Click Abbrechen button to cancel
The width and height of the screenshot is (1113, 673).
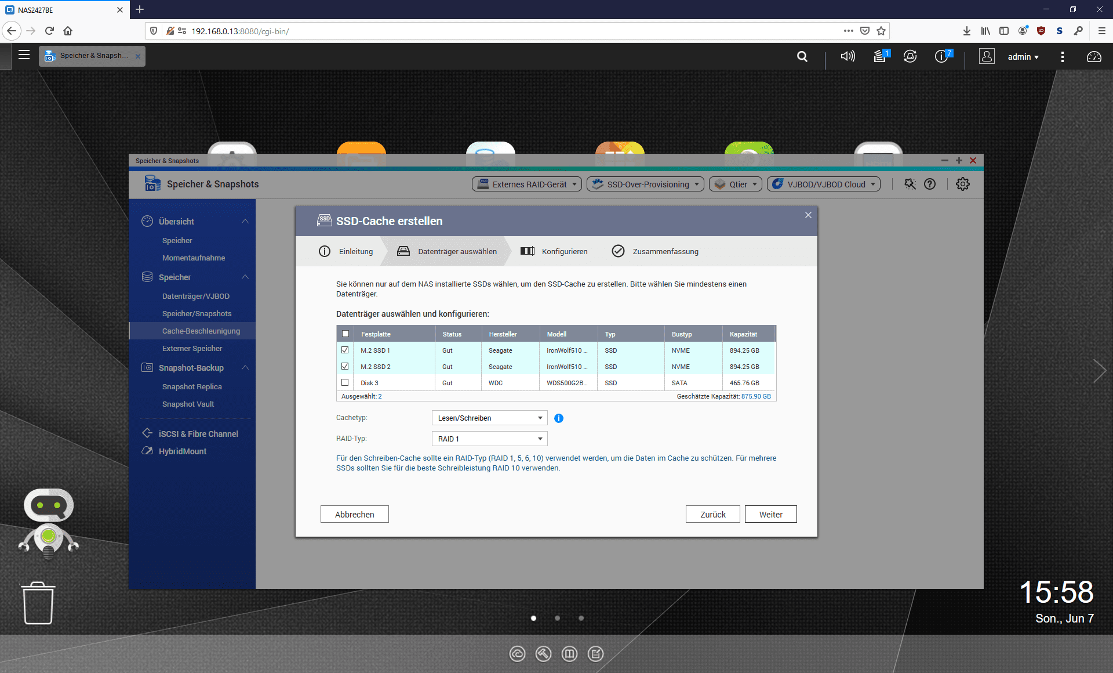click(355, 514)
